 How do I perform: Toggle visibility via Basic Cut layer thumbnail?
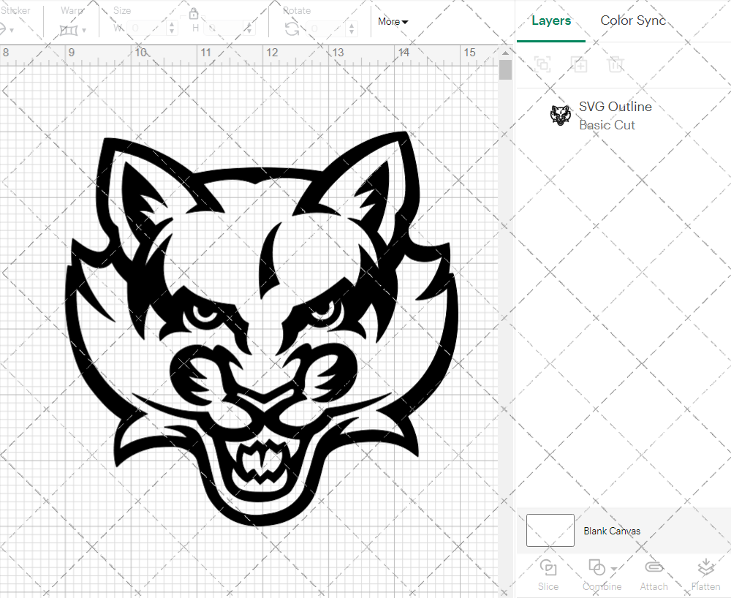point(561,115)
